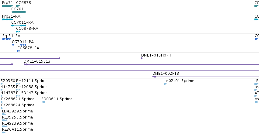This screenshot has height=134, width=259.
Task: Select the CG7011-PA label
Action: coord(23,42)
